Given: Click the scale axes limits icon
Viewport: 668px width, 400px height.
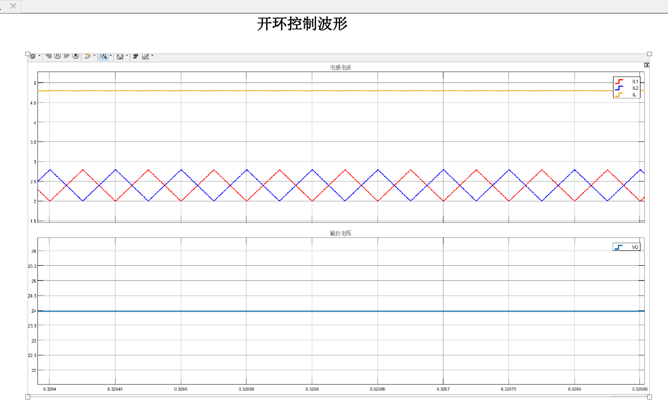Looking at the screenshot, I should pyautogui.click(x=120, y=56).
